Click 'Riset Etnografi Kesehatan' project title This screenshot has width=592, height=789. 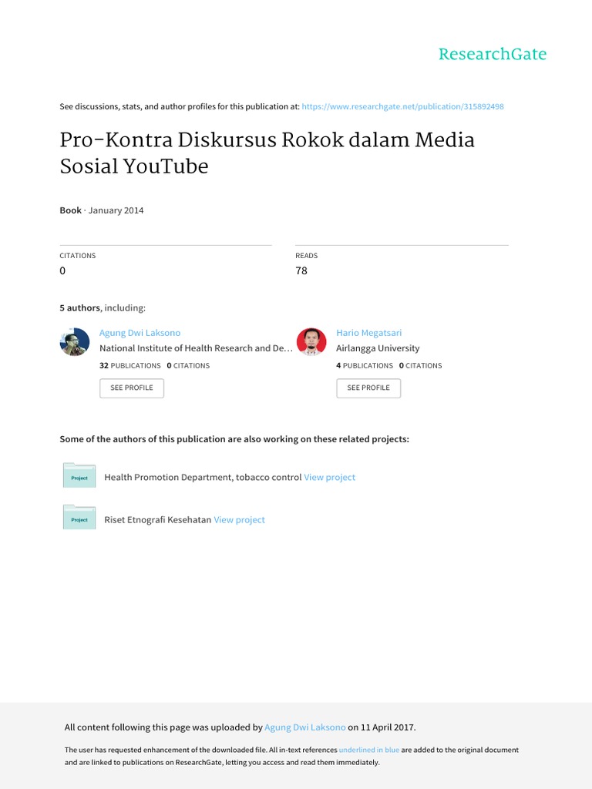coord(157,520)
